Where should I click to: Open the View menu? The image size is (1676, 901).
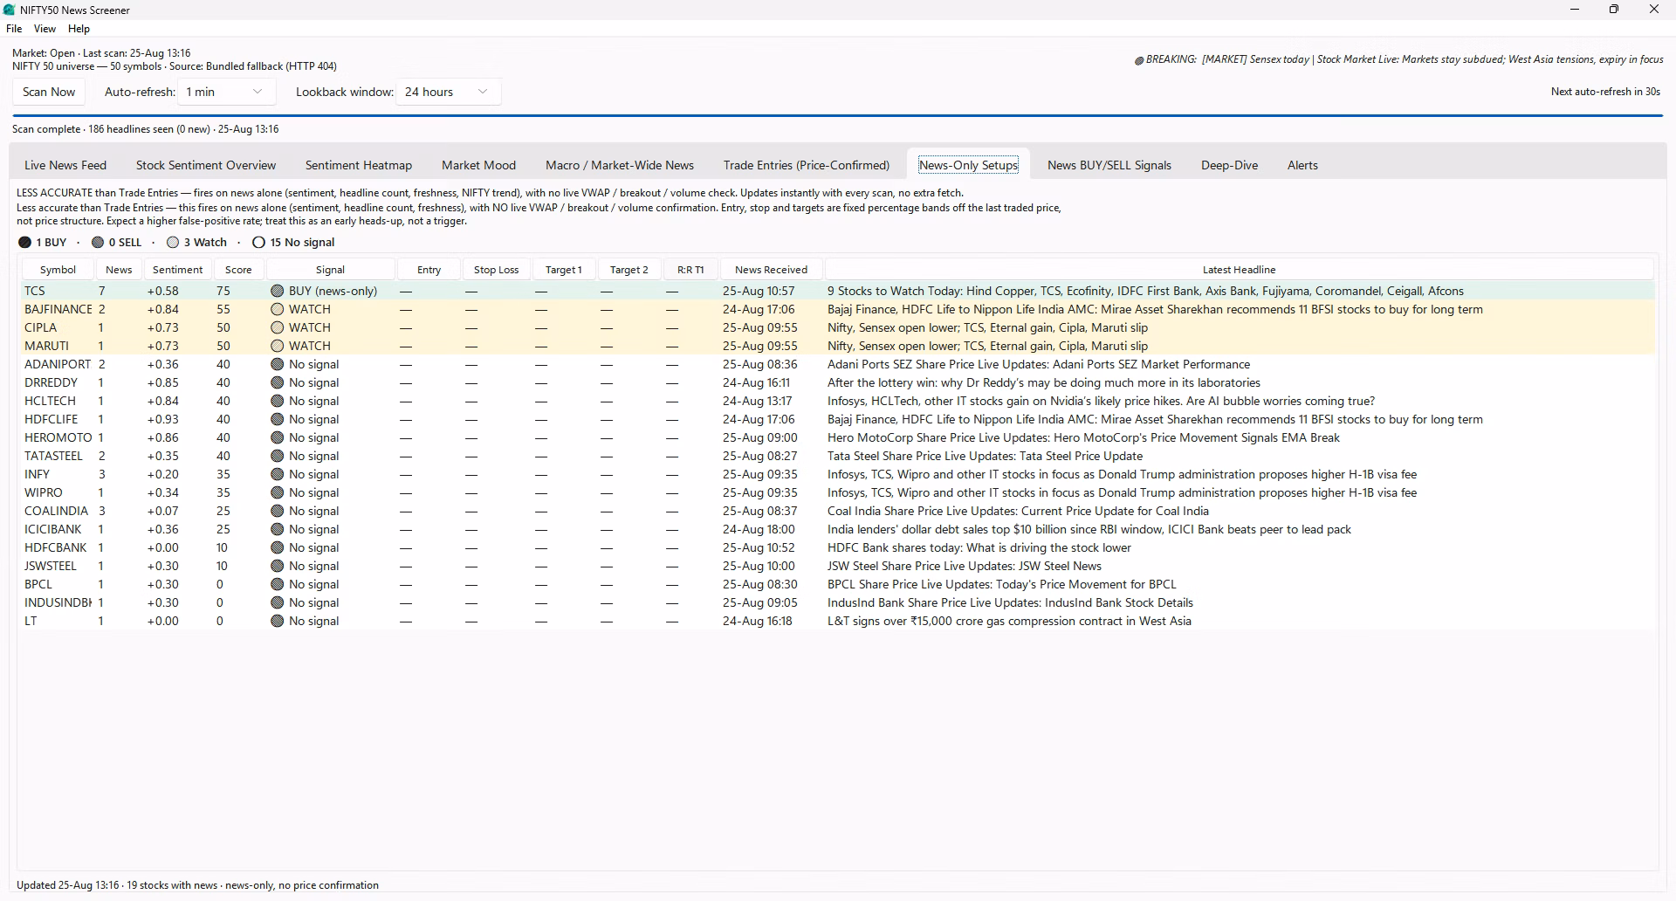(45, 29)
